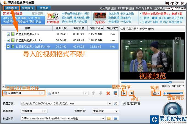Open 照片制作视频 link in top bar

[x=108, y=8]
